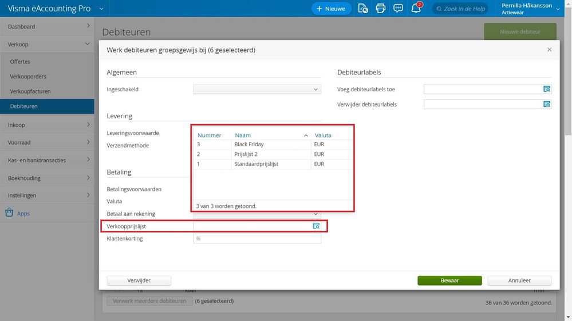Select Black Friday price list row
The image size is (572, 321).
(273, 145)
